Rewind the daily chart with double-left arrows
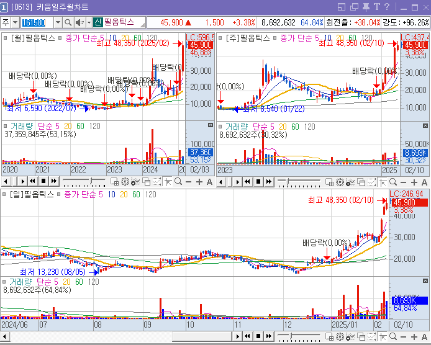 [248, 336]
